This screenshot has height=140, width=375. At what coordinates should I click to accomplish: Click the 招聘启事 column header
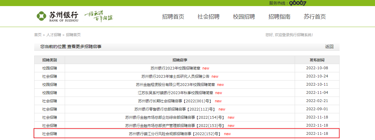coord(180,60)
